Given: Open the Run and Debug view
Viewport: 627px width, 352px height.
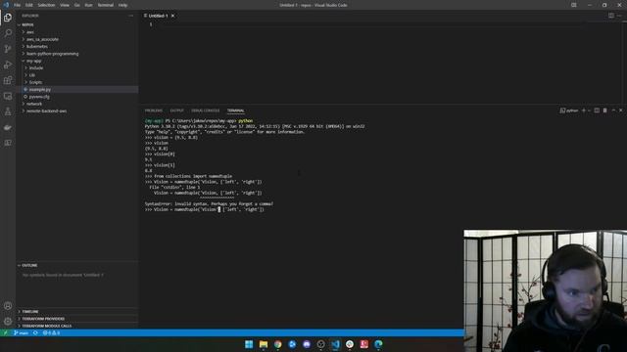Looking at the screenshot, I should click(x=8, y=65).
